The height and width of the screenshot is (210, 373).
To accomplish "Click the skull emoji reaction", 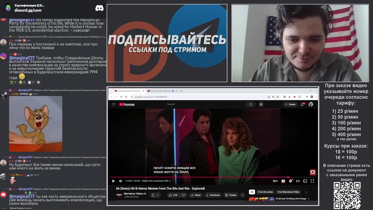I will point(31,82).
